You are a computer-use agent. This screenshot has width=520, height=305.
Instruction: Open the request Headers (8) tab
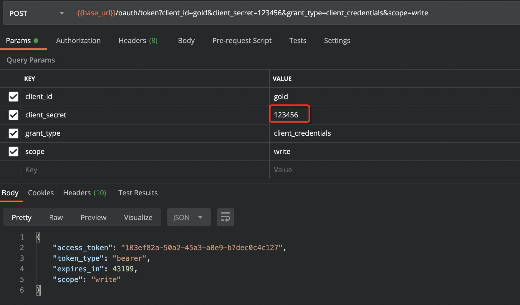tap(138, 41)
